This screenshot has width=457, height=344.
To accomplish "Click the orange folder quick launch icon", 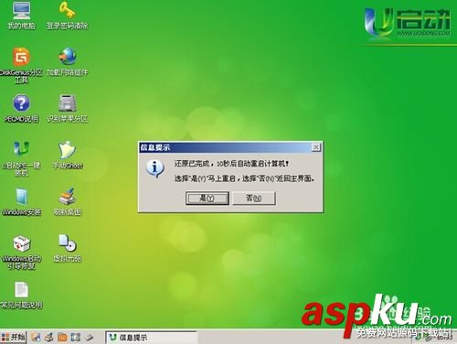I will pyautogui.click(x=62, y=338).
